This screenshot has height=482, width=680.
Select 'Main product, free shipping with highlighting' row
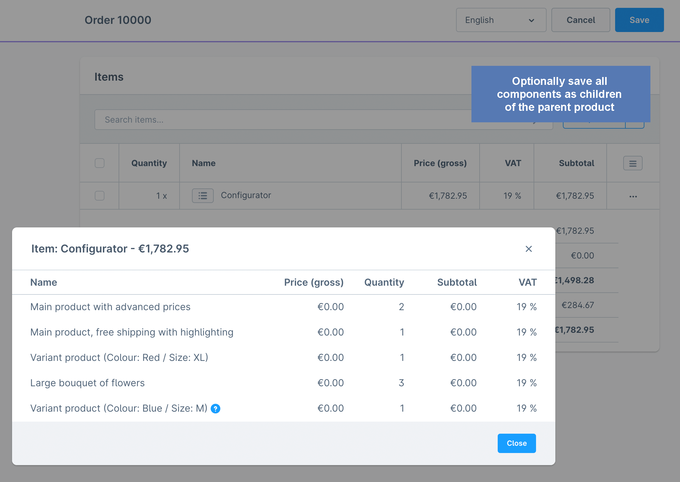tap(283, 332)
